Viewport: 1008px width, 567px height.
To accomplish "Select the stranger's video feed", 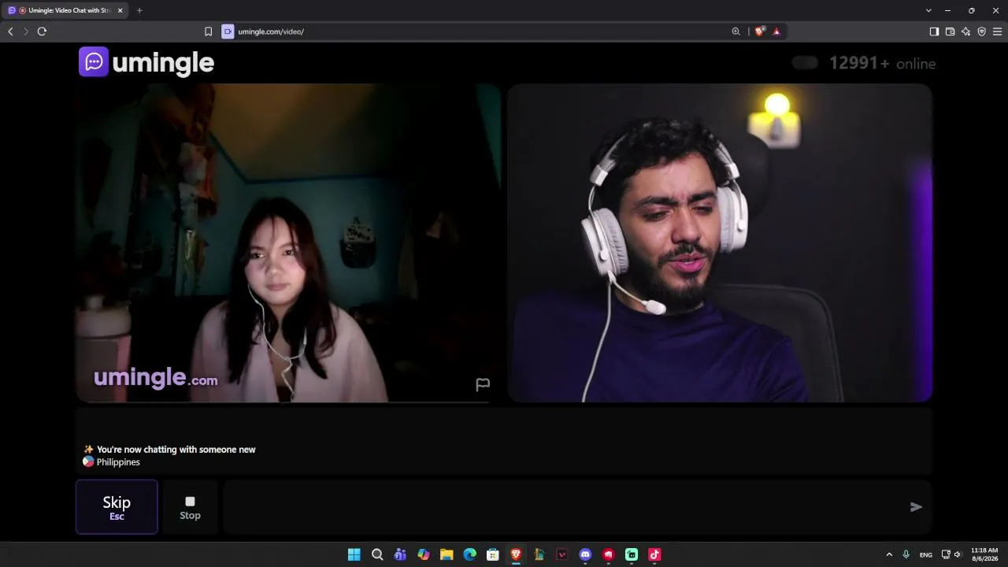I will point(288,243).
